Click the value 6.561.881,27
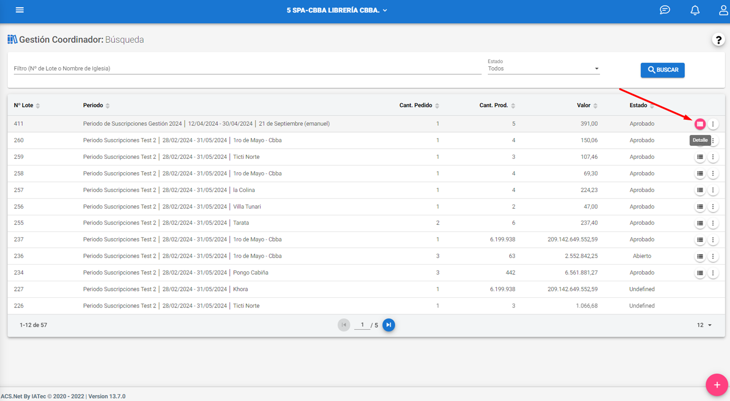730x401 pixels. pos(581,273)
